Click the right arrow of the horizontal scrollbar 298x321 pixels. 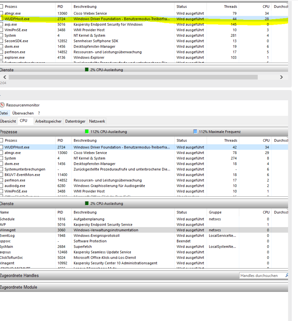coord(281,77)
